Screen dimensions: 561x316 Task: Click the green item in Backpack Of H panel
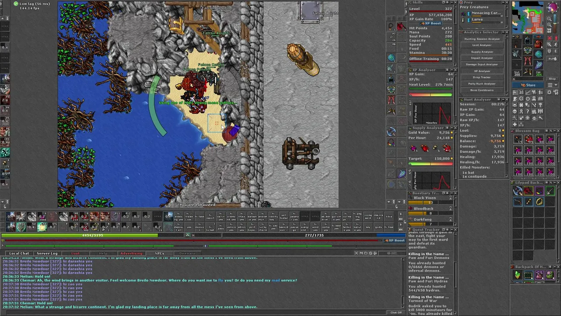[518, 275]
